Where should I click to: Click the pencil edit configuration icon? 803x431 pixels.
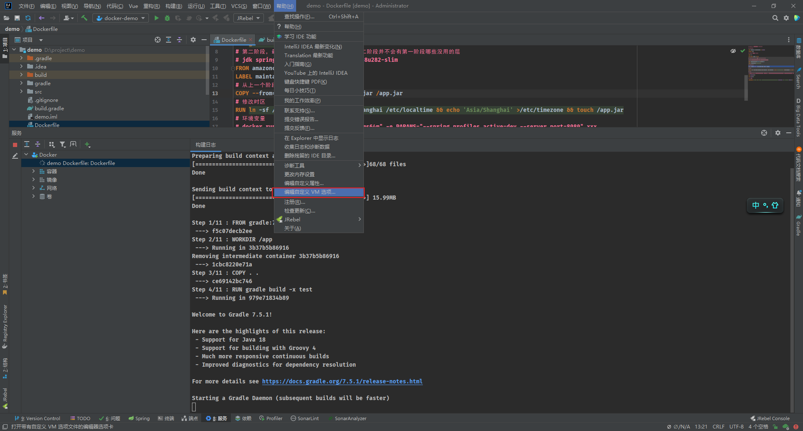pyautogui.click(x=15, y=156)
